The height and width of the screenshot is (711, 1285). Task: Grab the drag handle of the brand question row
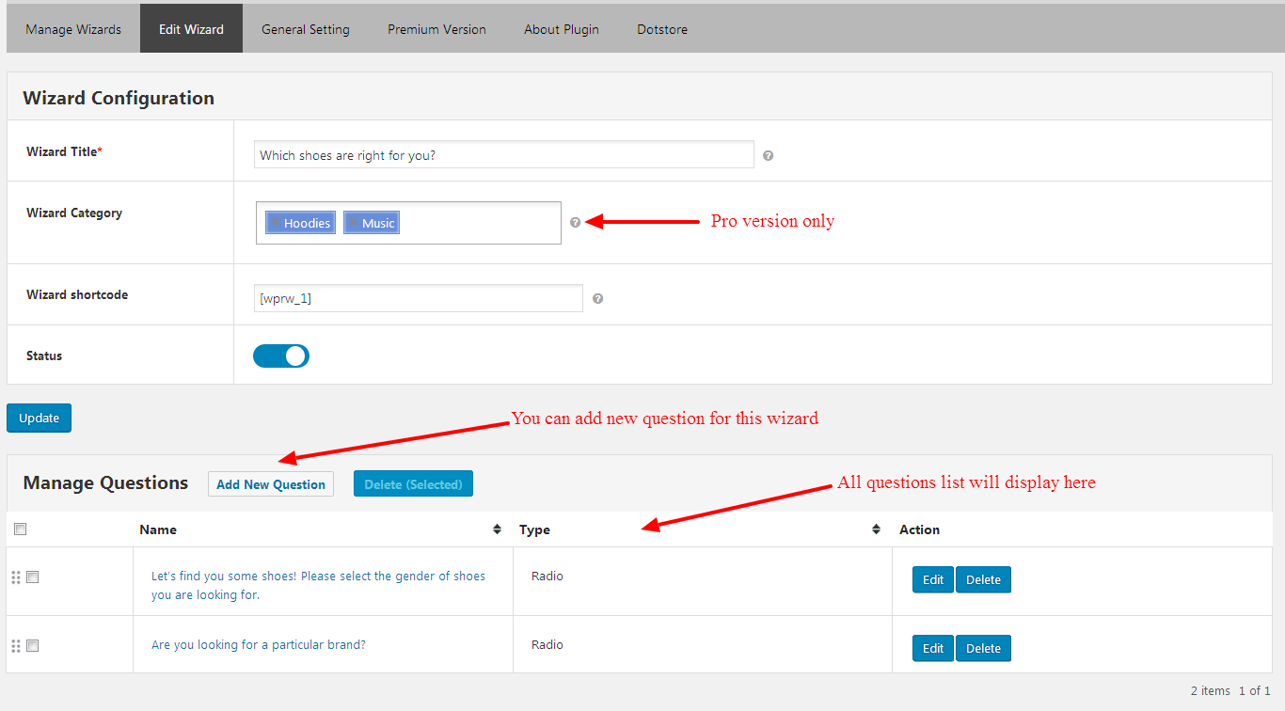pos(15,646)
